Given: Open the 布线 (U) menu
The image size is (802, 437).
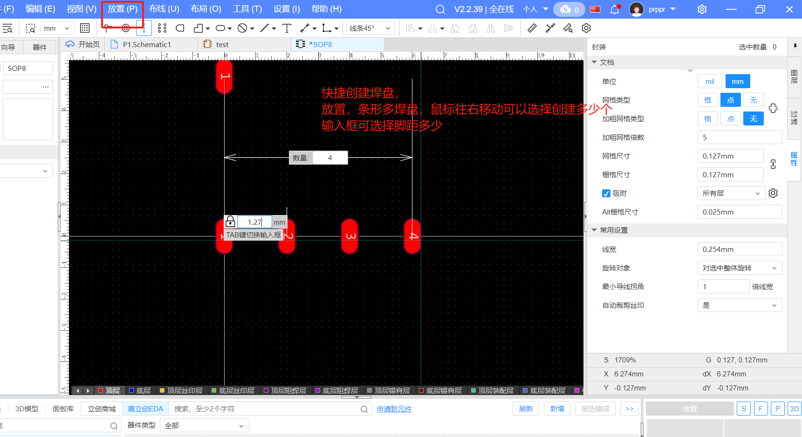Looking at the screenshot, I should pyautogui.click(x=164, y=9).
